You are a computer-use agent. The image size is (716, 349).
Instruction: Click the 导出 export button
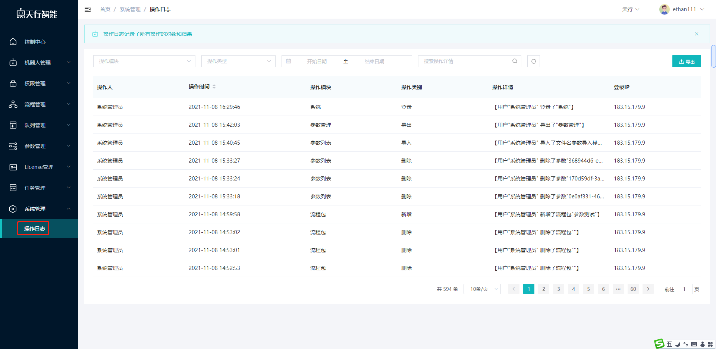(687, 61)
